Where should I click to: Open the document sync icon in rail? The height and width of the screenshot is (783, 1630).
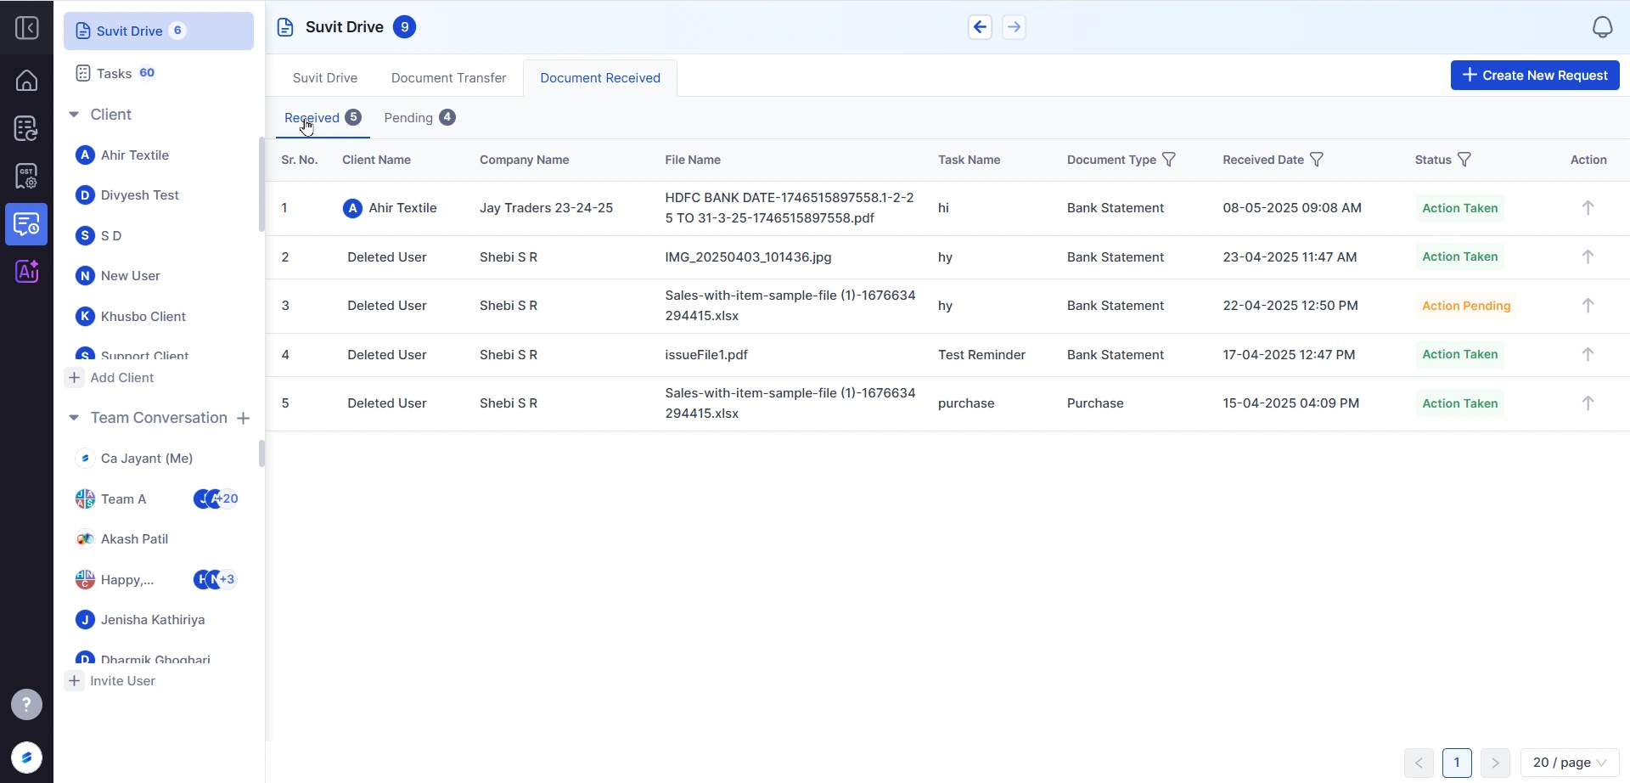(26, 128)
